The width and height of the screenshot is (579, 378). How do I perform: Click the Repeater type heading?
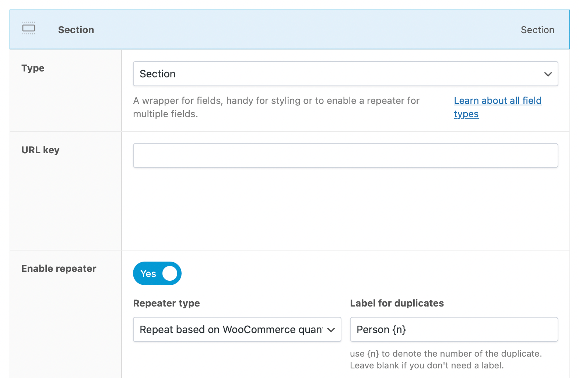(166, 303)
